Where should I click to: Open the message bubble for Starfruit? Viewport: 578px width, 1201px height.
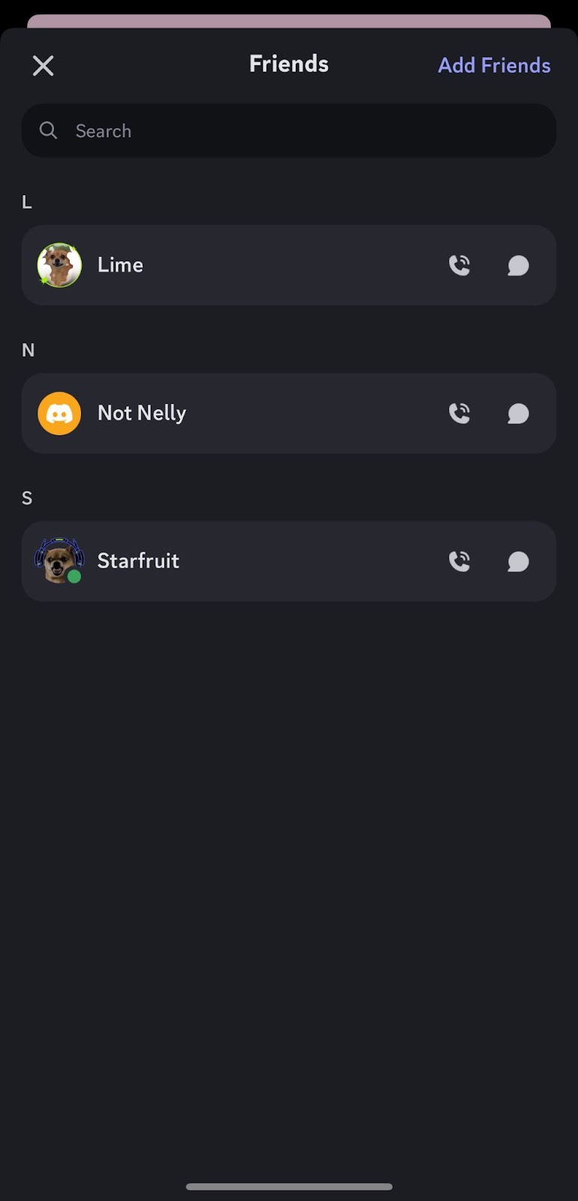point(518,561)
